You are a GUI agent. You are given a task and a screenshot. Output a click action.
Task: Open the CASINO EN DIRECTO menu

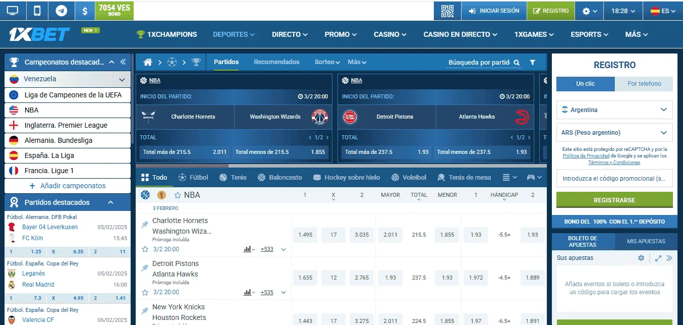[460, 34]
